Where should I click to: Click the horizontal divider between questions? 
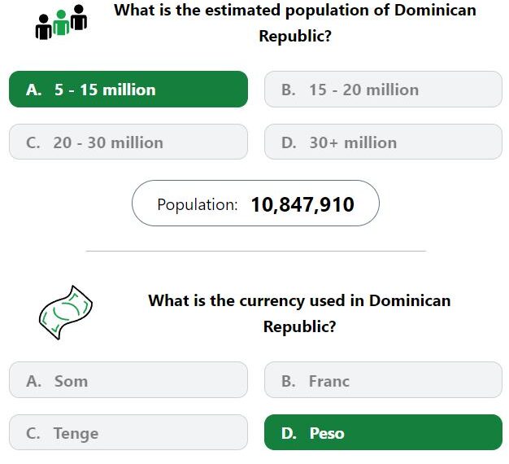click(x=256, y=251)
